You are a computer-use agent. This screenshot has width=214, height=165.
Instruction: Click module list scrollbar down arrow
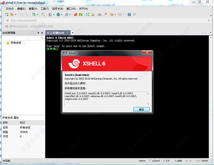[x=148, y=104]
